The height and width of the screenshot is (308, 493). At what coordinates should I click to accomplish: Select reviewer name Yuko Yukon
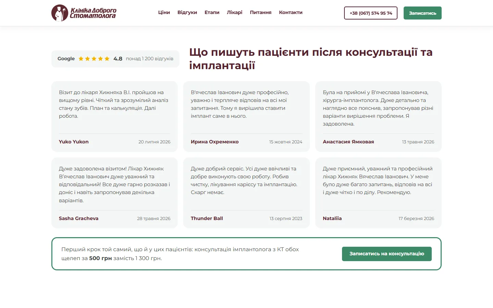[74, 142]
